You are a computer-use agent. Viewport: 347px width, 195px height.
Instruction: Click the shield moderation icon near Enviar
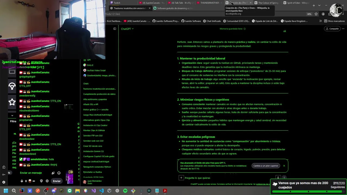[41, 181]
